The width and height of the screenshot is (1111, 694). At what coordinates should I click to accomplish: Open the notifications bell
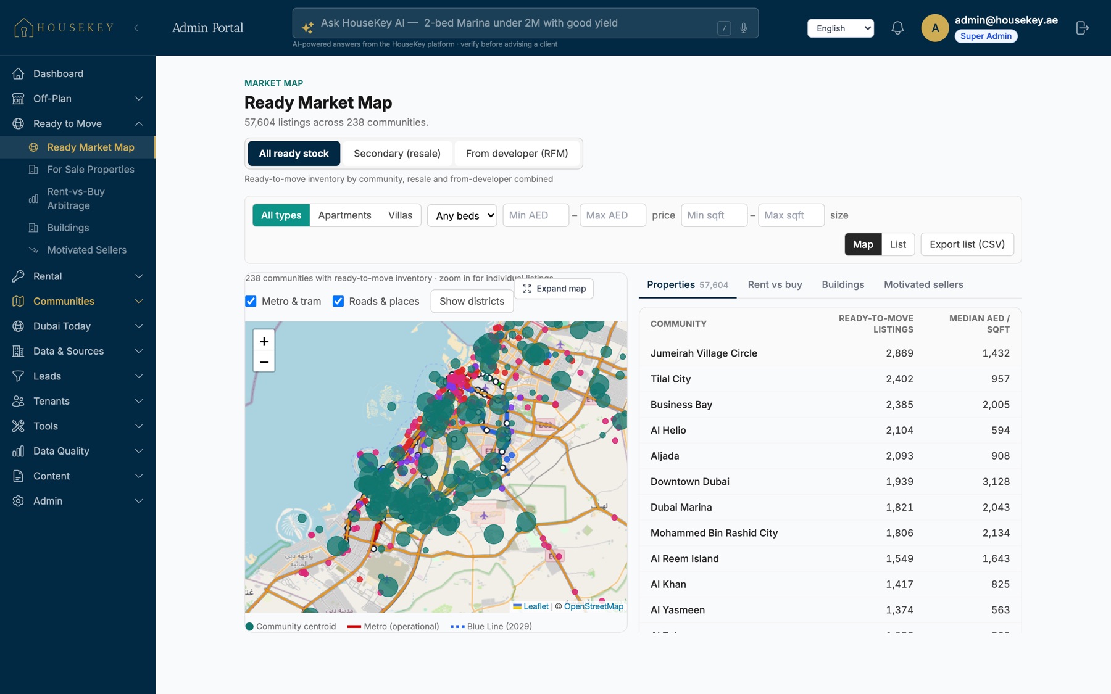897,28
